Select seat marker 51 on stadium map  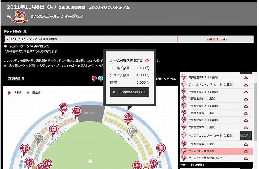point(153,164)
